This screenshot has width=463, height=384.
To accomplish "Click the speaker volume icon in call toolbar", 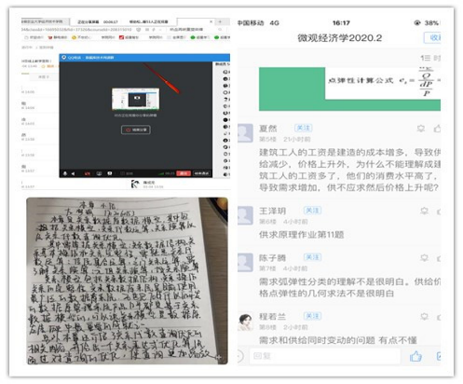I will 73,173.
